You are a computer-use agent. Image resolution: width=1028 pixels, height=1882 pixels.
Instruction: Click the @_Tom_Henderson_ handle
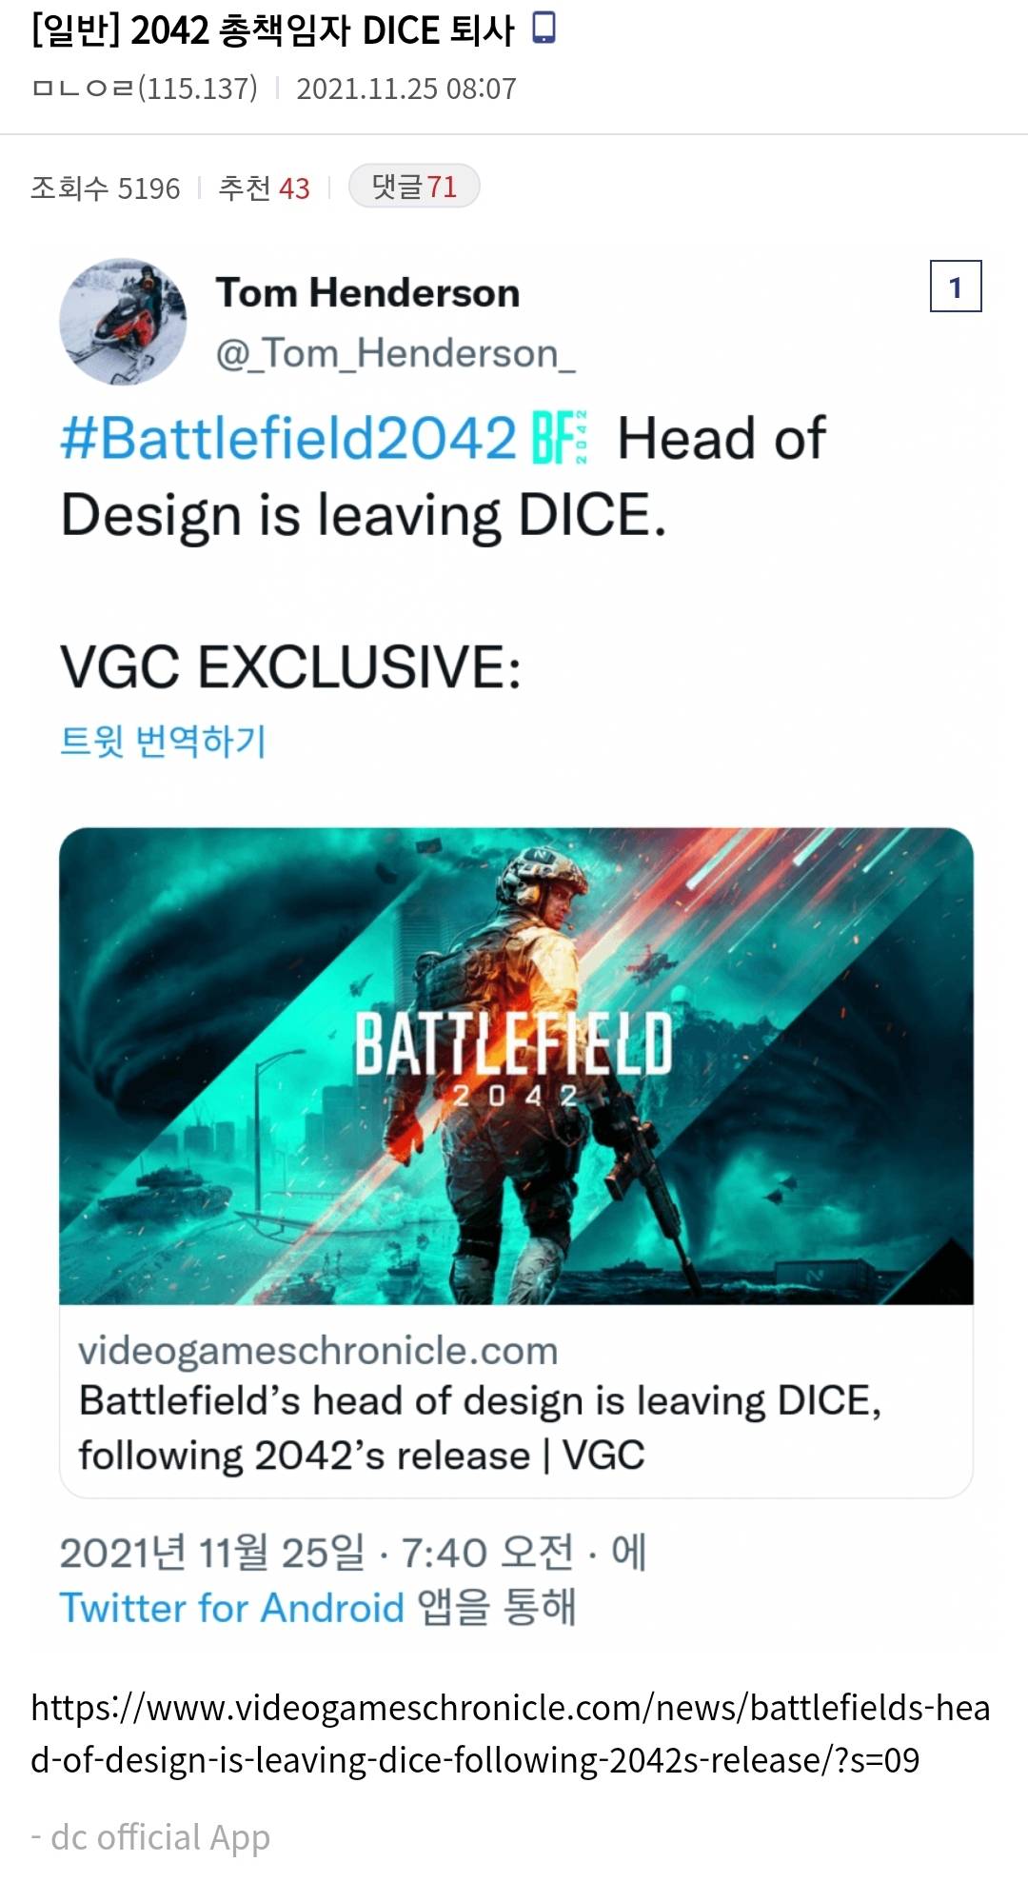pos(395,354)
